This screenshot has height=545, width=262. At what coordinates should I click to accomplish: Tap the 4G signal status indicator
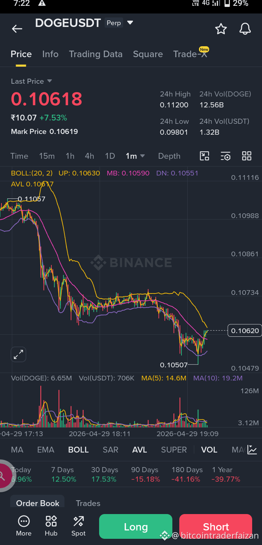tap(211, 3)
